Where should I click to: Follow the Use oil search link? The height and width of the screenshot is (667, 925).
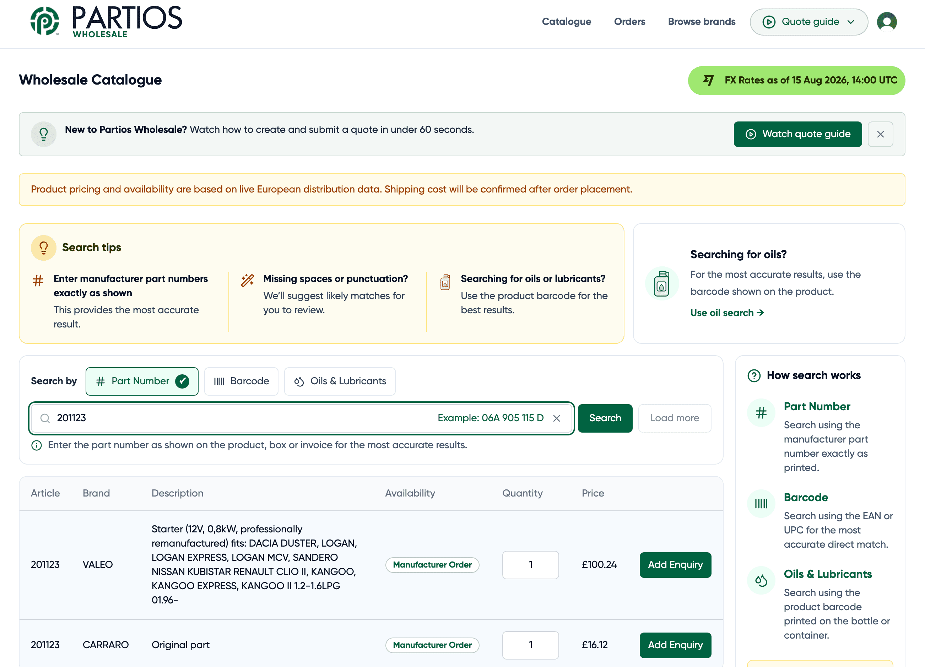click(x=727, y=313)
